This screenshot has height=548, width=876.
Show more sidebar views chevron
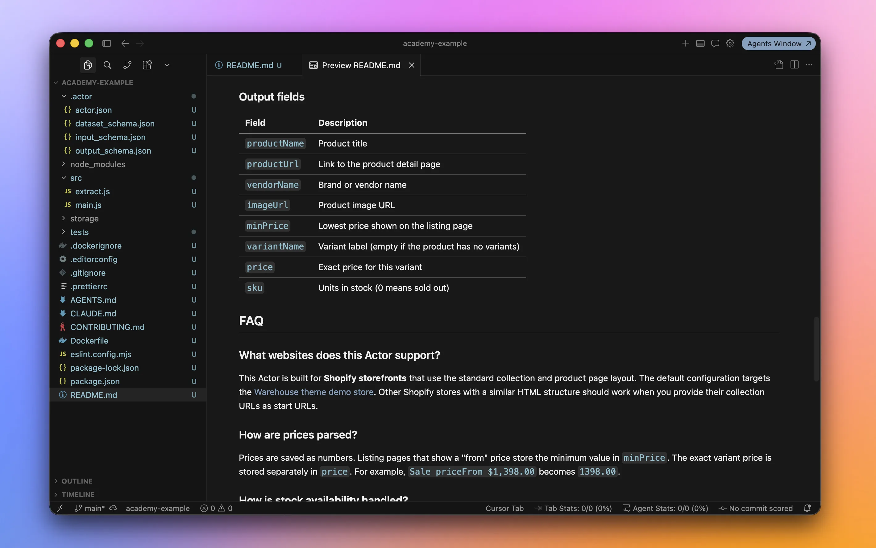pos(167,65)
